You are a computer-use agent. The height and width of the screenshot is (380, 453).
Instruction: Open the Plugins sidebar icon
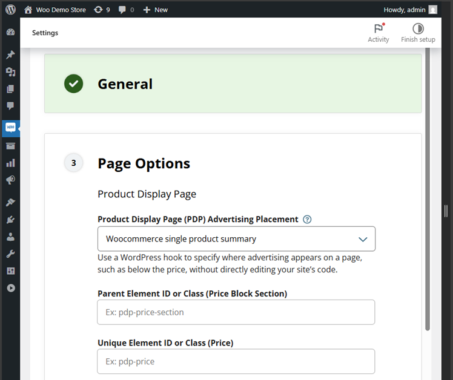click(10, 220)
